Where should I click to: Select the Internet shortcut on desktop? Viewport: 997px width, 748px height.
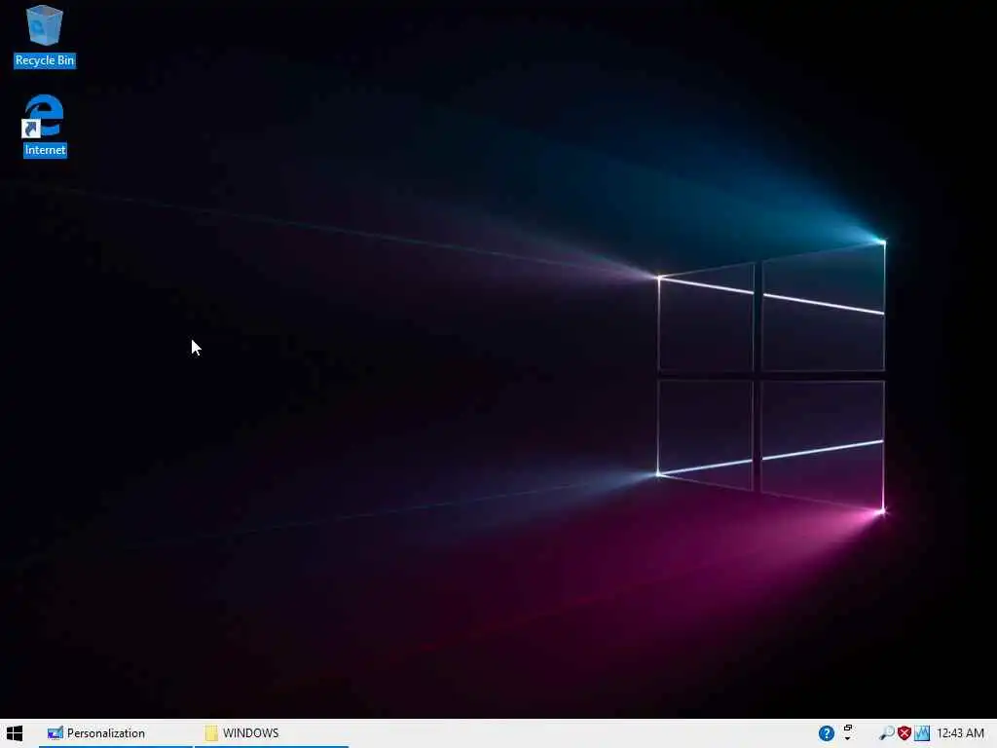click(45, 126)
